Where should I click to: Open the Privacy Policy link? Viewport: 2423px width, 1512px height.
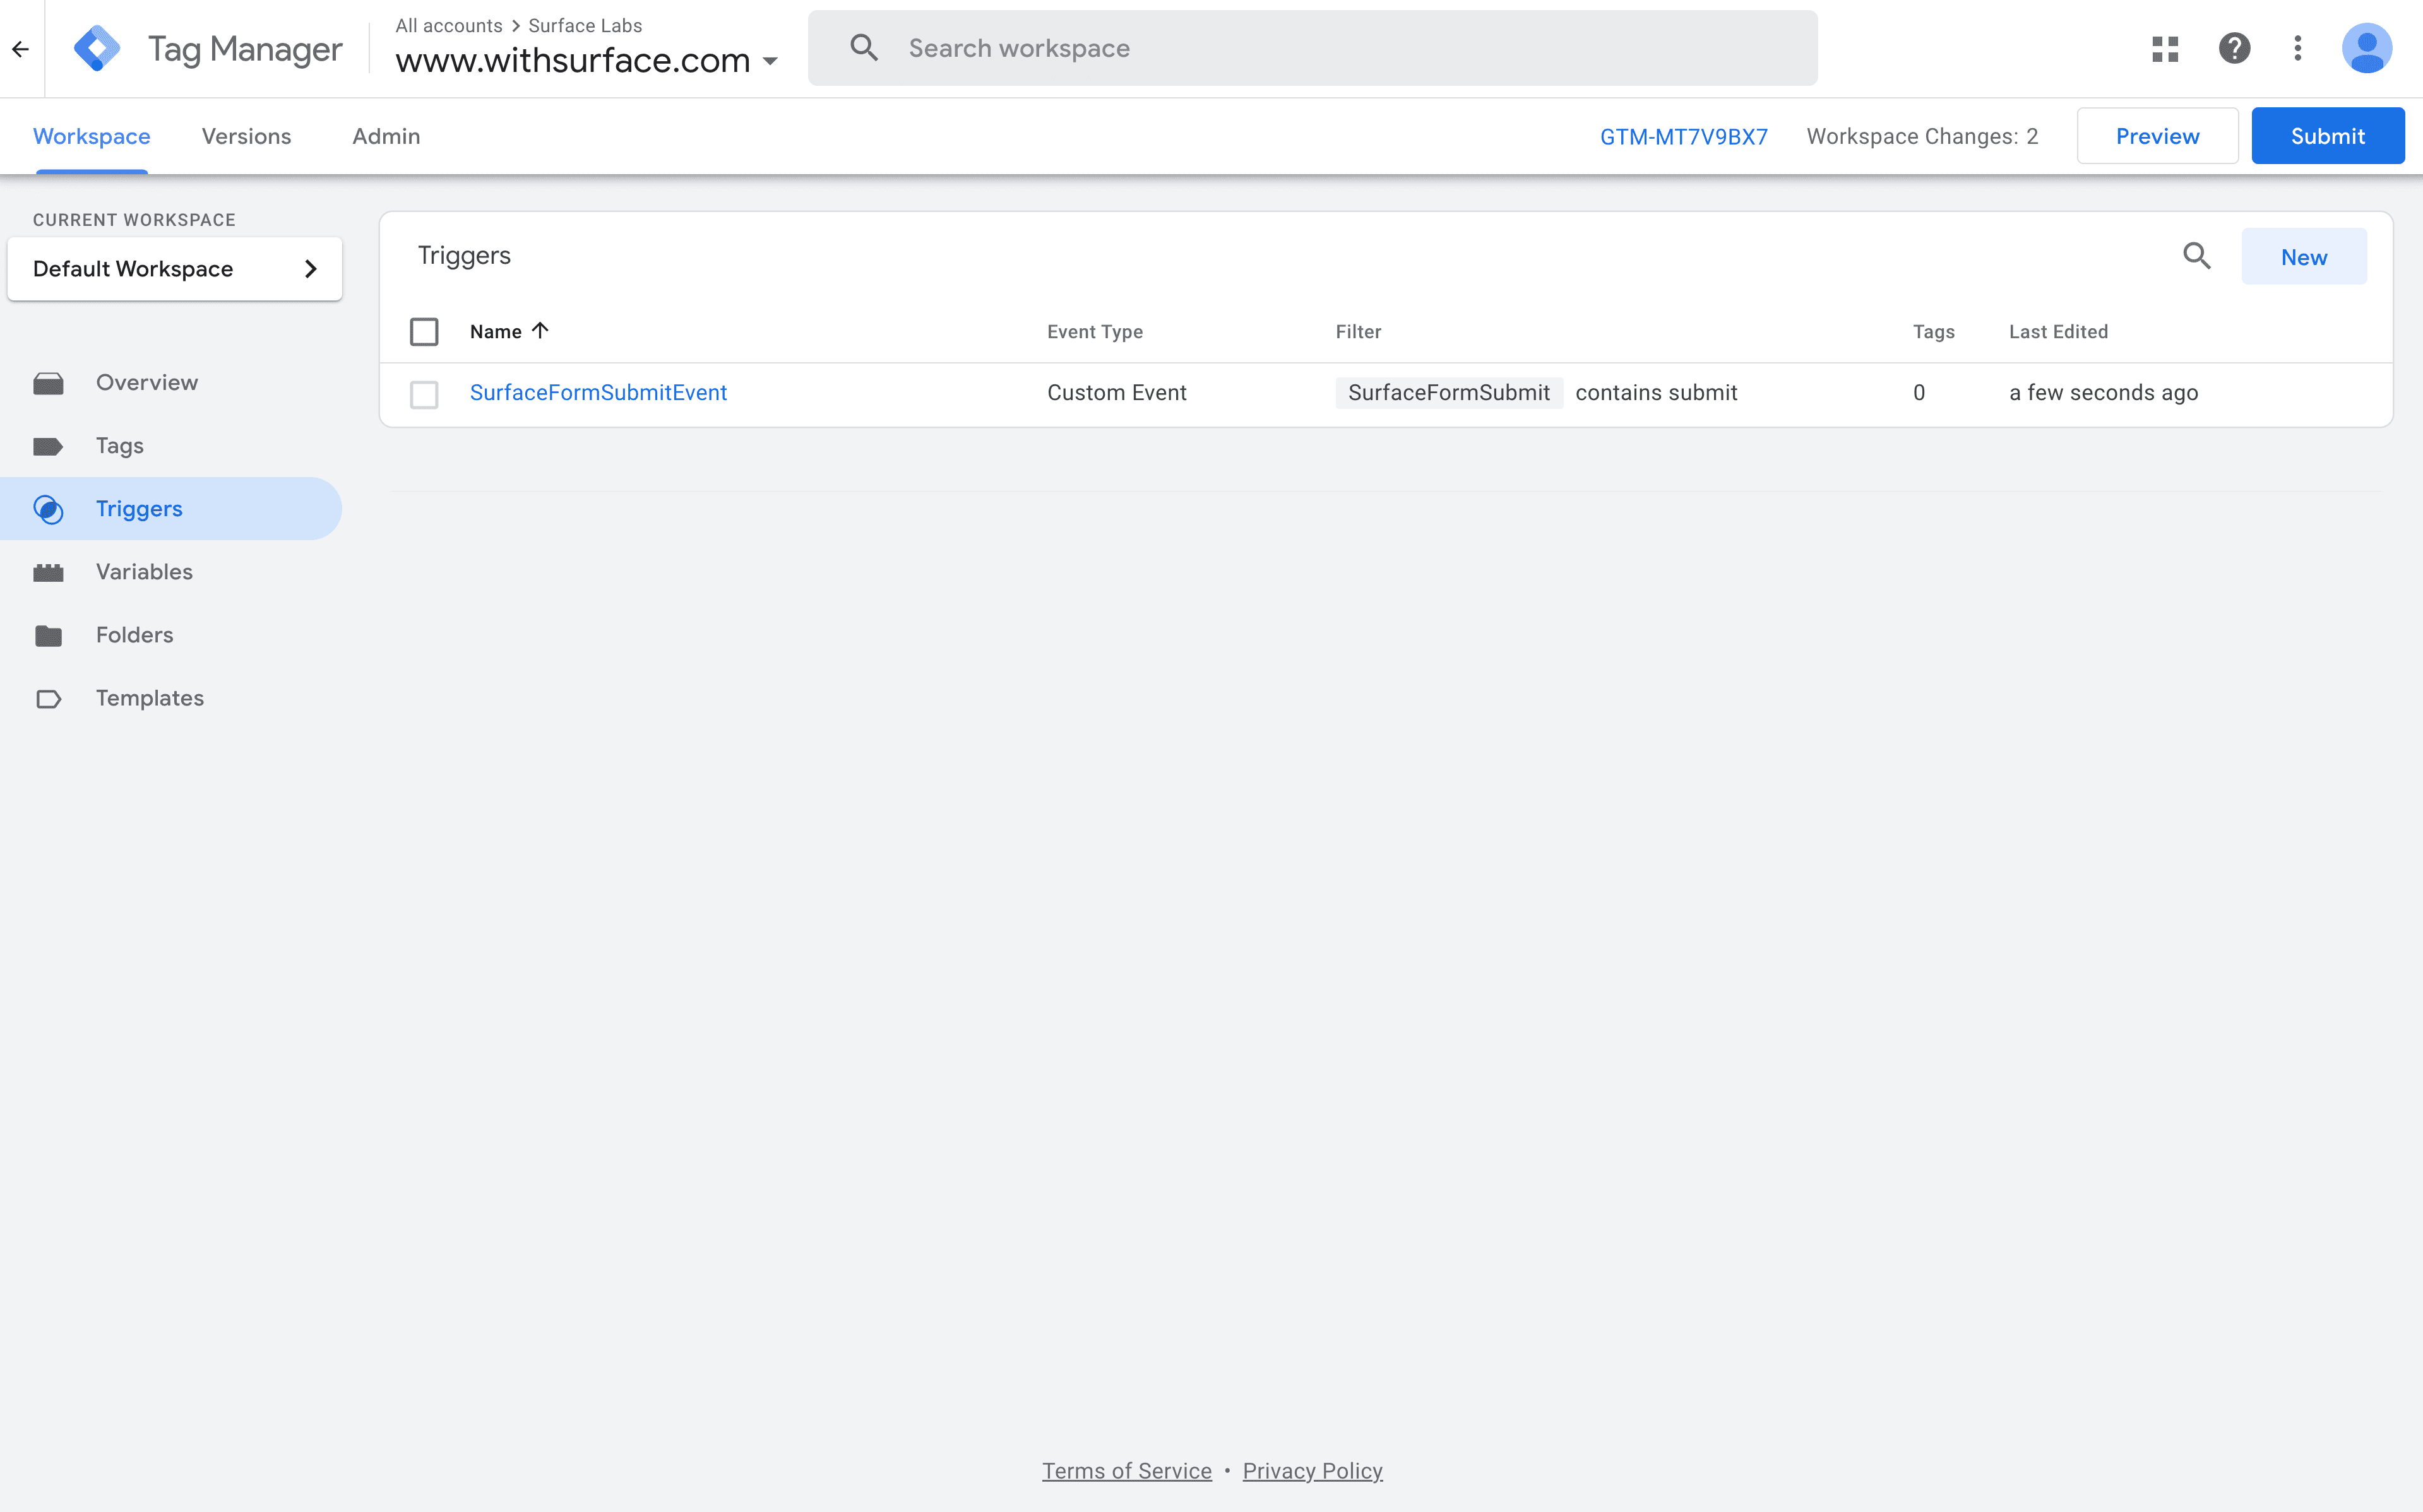[x=1313, y=1471]
